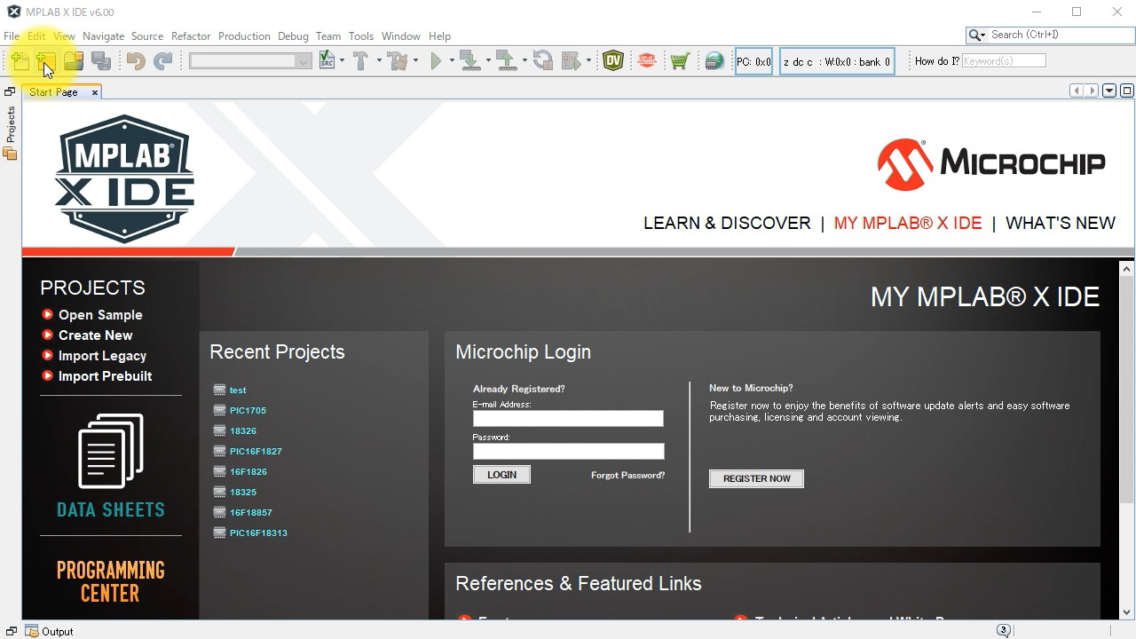
Task: Click the restore window group icon near Output
Action: pyautogui.click(x=12, y=631)
